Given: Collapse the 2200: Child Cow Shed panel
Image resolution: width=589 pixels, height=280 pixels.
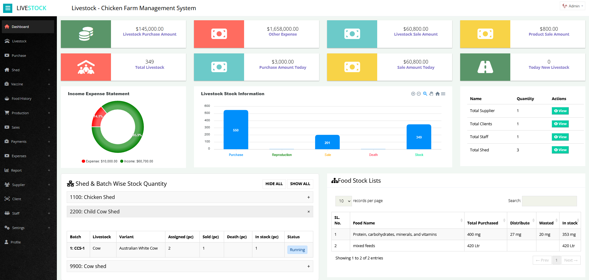Looking at the screenshot, I should click(309, 212).
